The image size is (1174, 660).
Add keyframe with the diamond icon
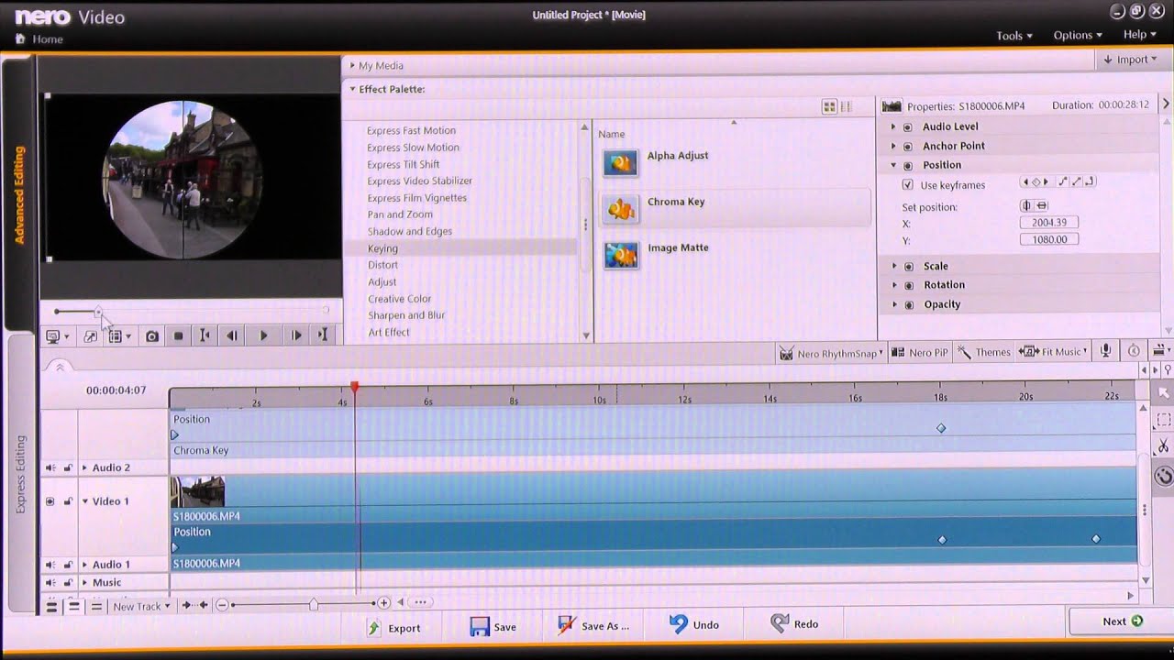click(x=1036, y=181)
